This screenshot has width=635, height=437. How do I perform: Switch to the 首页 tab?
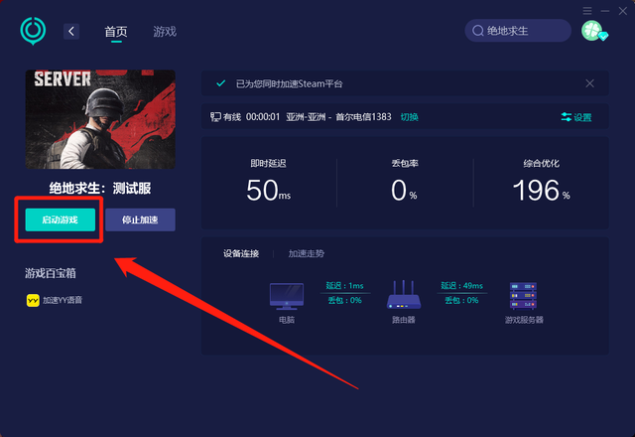[x=116, y=32]
